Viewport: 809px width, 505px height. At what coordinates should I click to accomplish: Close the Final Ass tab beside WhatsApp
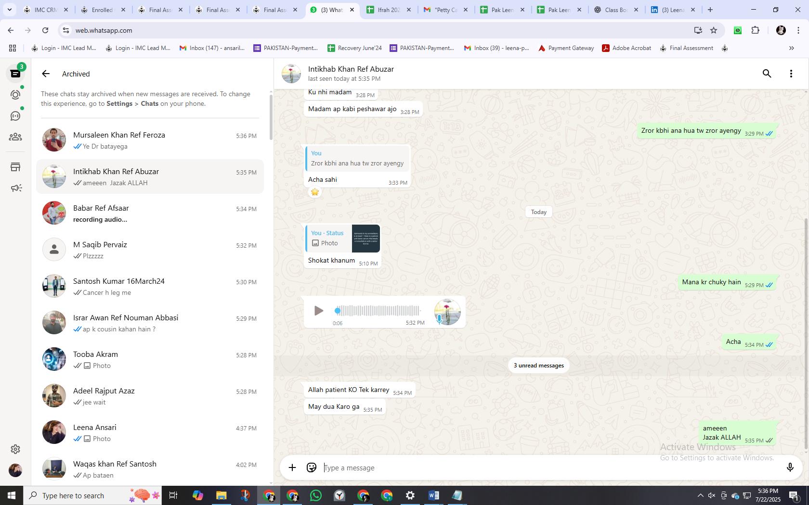(295, 10)
